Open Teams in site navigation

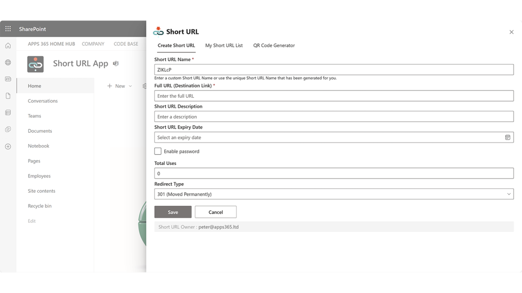tap(34, 116)
